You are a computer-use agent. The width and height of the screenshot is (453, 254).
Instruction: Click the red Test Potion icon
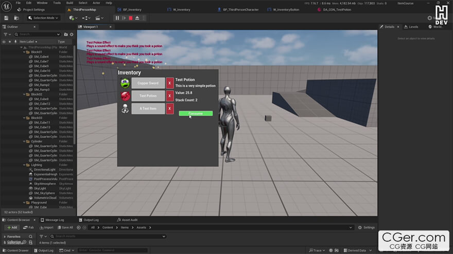[125, 96]
